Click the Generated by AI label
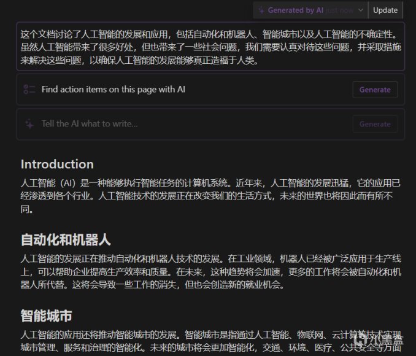 click(295, 10)
